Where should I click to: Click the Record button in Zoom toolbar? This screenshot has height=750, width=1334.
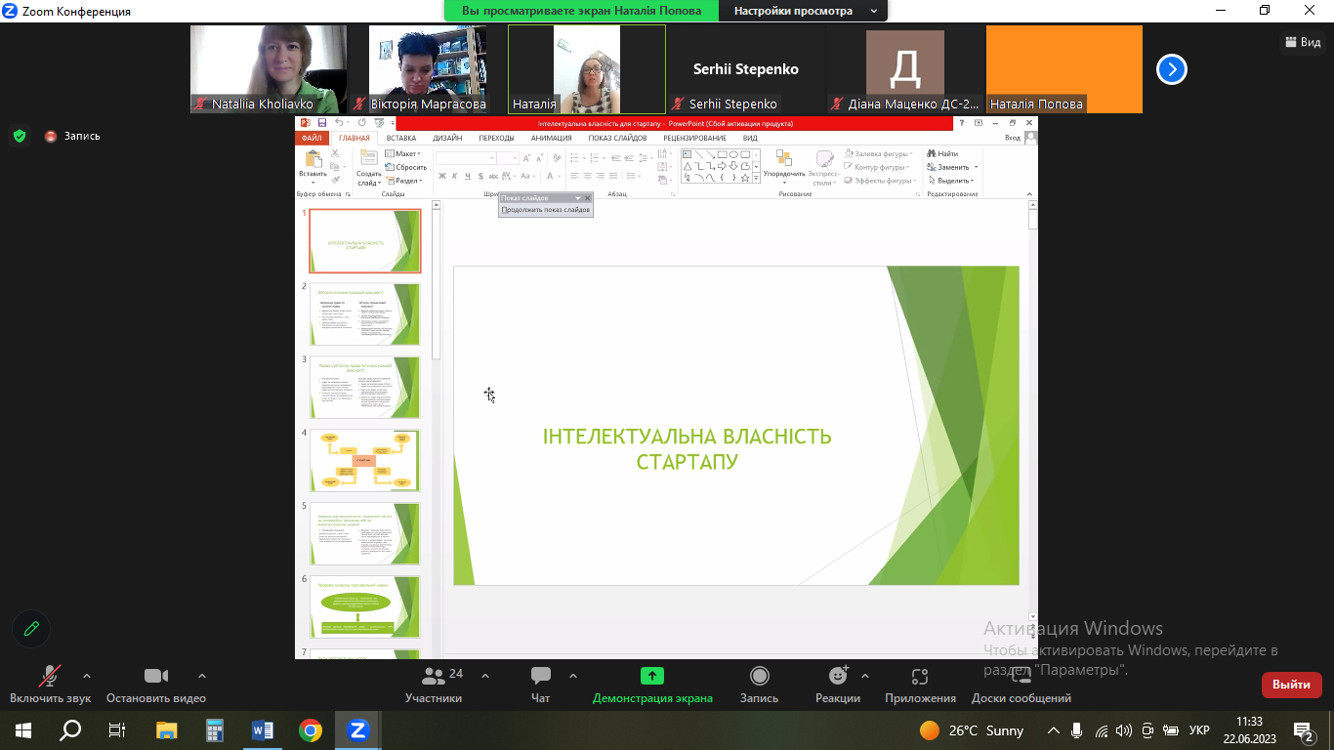pos(759,677)
